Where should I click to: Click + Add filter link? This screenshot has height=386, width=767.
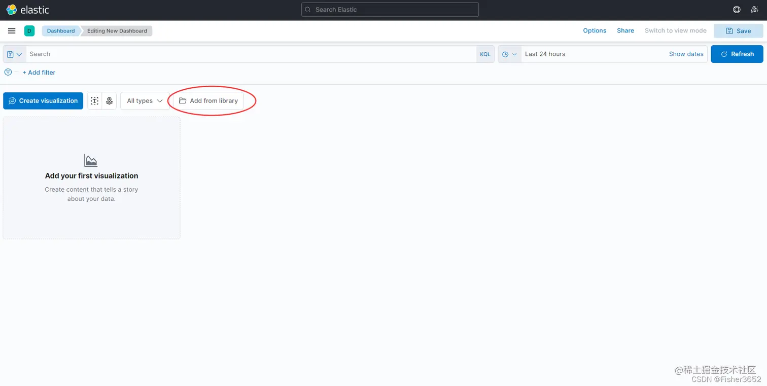tap(39, 73)
